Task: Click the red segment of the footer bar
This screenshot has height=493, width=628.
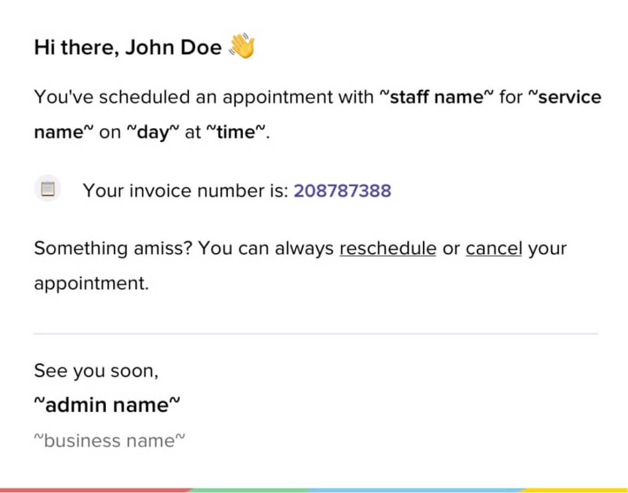Action: pyautogui.click(x=96, y=490)
